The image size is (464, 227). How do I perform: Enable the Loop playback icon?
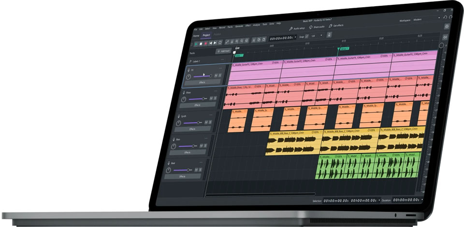pyautogui.click(x=220, y=43)
